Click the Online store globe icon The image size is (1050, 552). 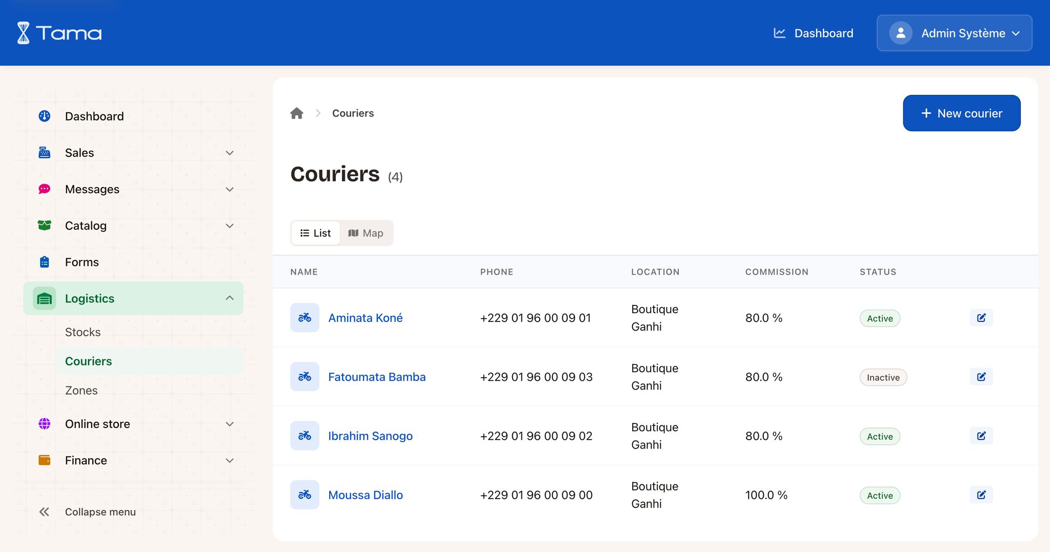click(x=45, y=423)
